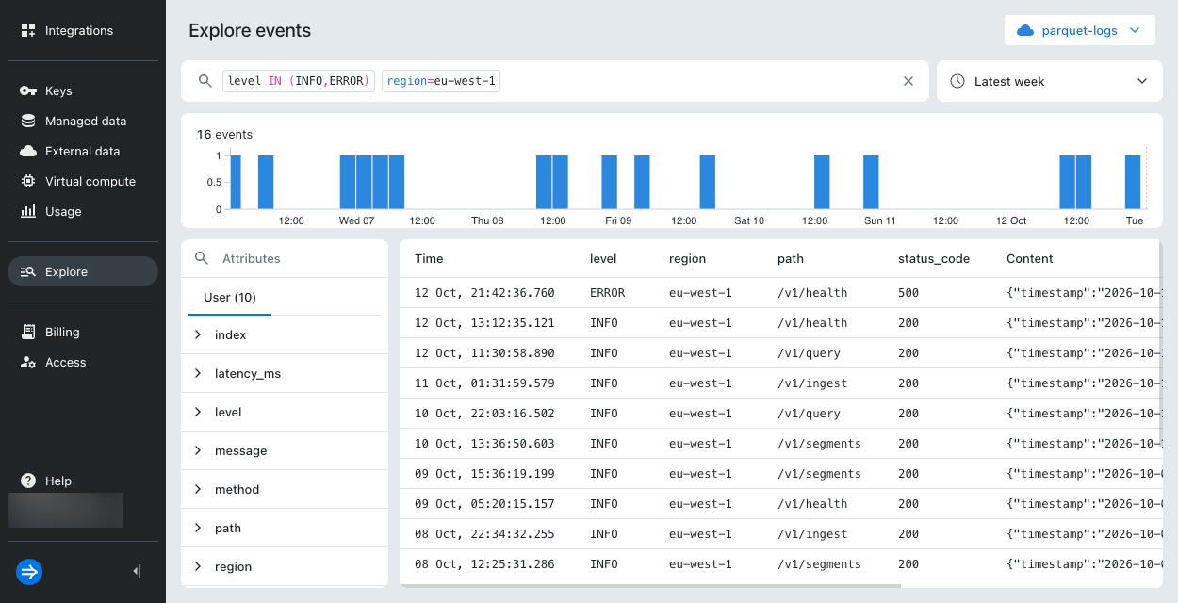Click the level IN (INFO,ERROR) filter chip

pos(300,81)
